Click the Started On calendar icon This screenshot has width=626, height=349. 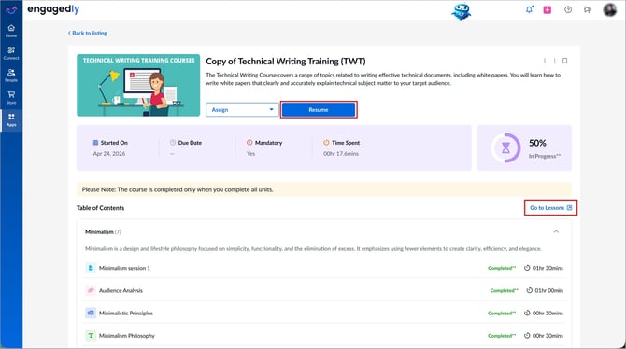tap(95, 143)
